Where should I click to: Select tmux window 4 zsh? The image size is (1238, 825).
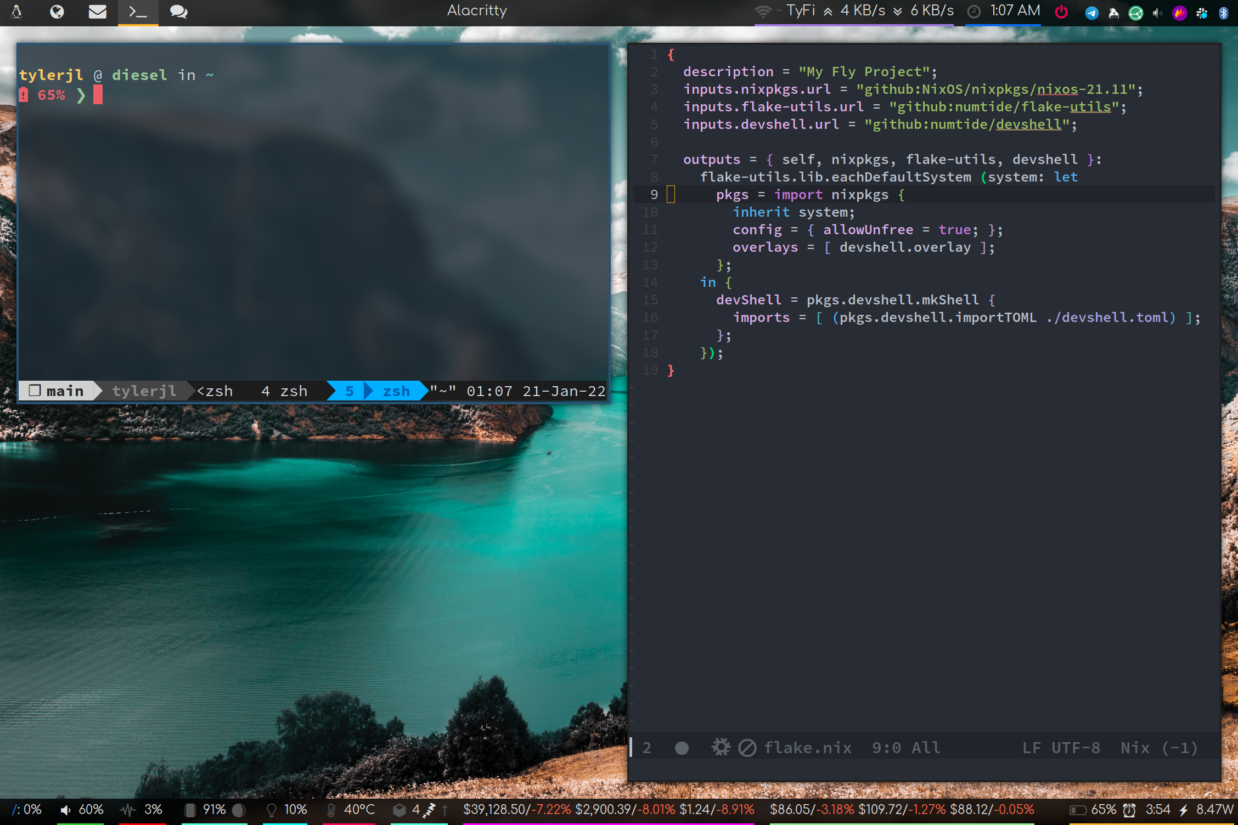pos(284,391)
